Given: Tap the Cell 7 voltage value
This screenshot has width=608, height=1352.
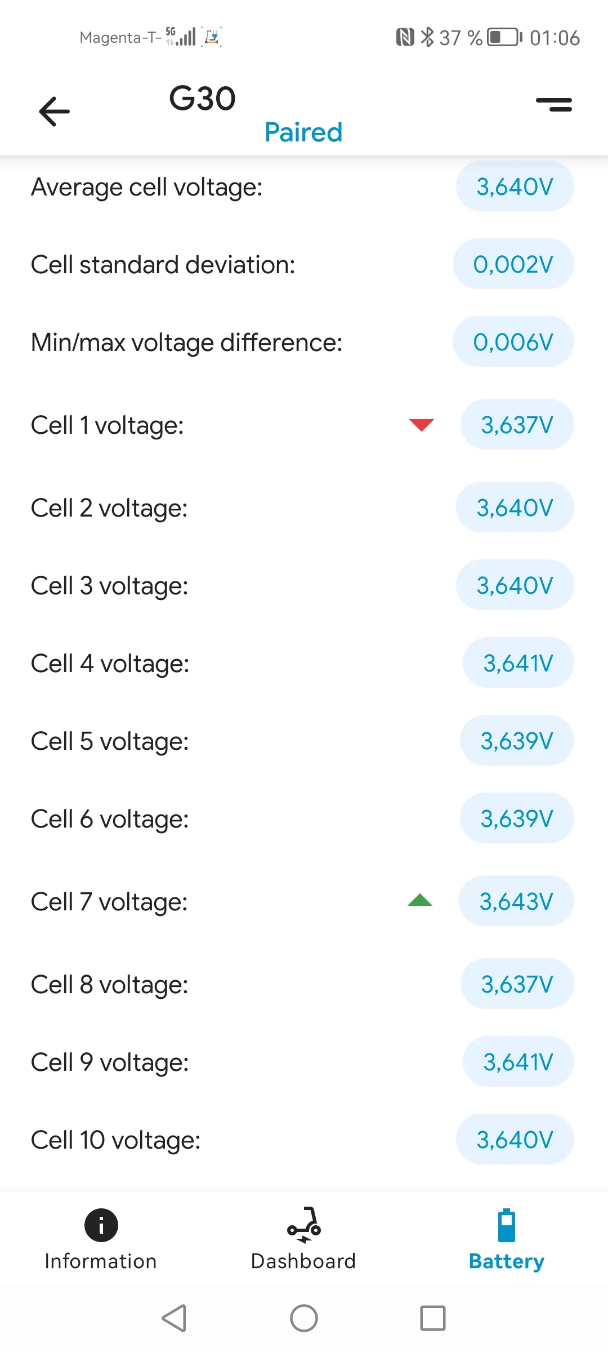Looking at the screenshot, I should pyautogui.click(x=516, y=901).
